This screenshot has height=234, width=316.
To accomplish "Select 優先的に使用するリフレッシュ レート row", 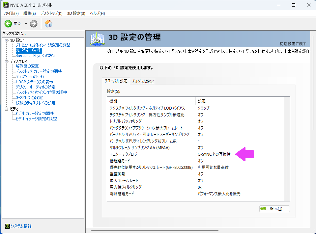I will [x=195, y=168].
